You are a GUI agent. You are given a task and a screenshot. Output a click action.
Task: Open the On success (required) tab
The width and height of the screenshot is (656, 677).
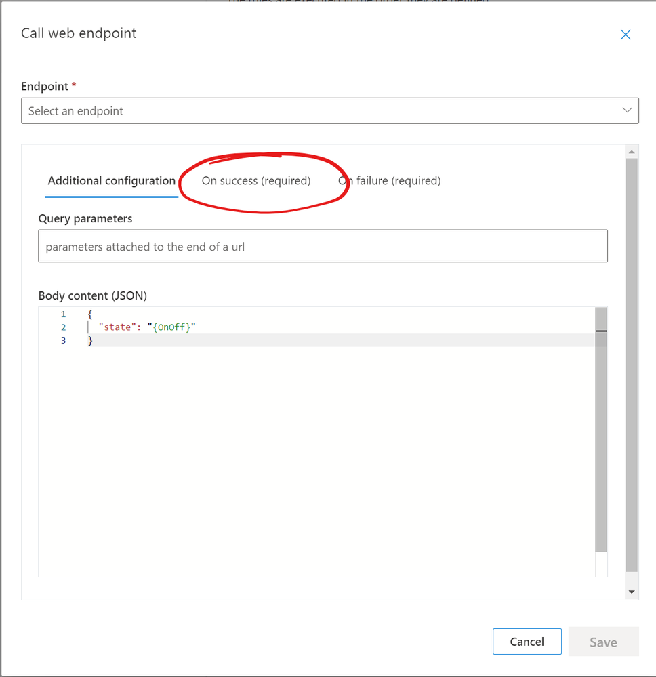[x=256, y=181]
